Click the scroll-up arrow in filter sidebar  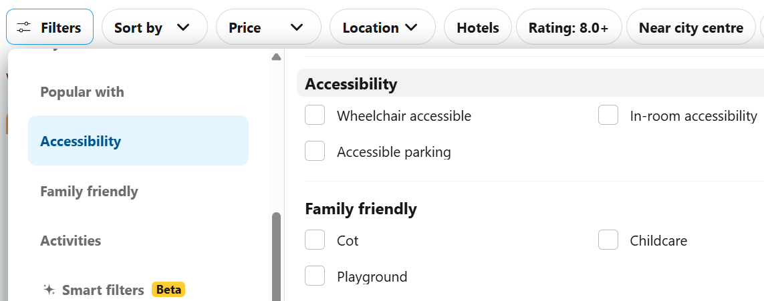point(276,57)
